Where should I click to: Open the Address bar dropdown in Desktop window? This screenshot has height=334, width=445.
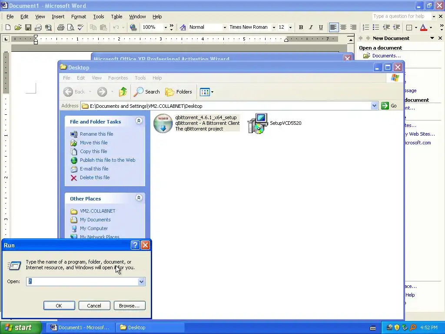pyautogui.click(x=374, y=106)
